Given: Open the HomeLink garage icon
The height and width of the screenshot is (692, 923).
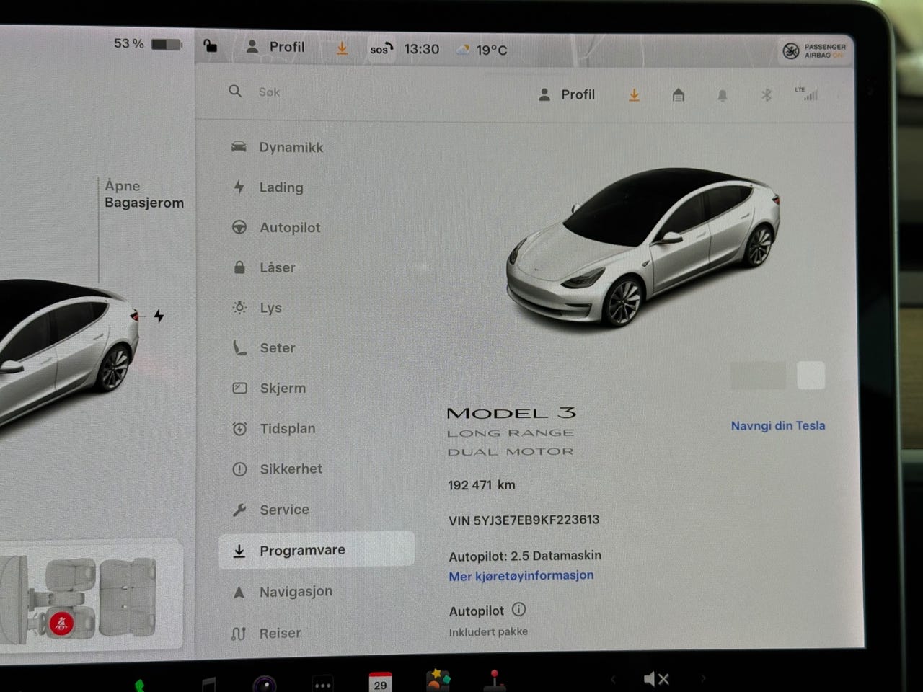Looking at the screenshot, I should tap(678, 95).
